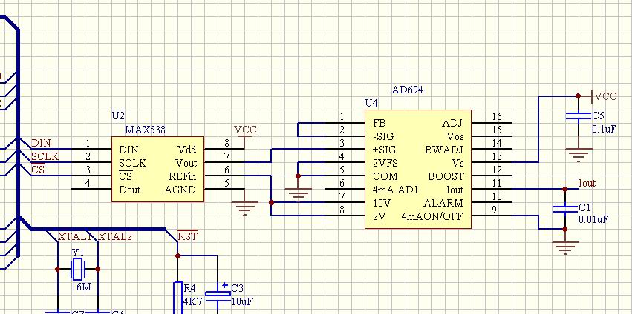Select the AD694 chip U4 body
This screenshot has width=632, height=314.
418,170
